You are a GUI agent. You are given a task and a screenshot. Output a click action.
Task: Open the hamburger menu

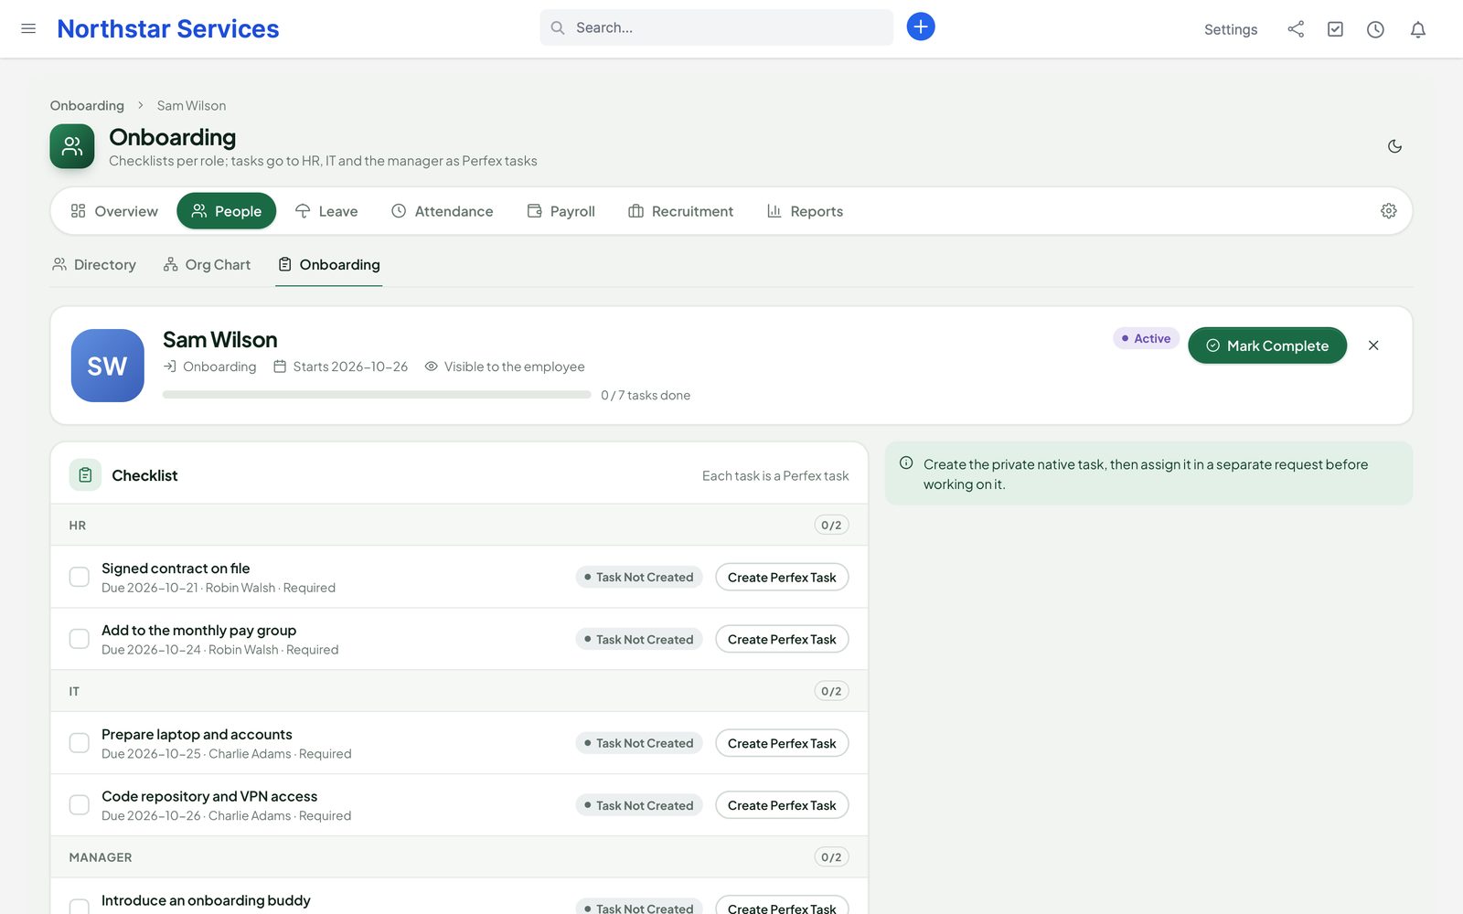tap(28, 28)
